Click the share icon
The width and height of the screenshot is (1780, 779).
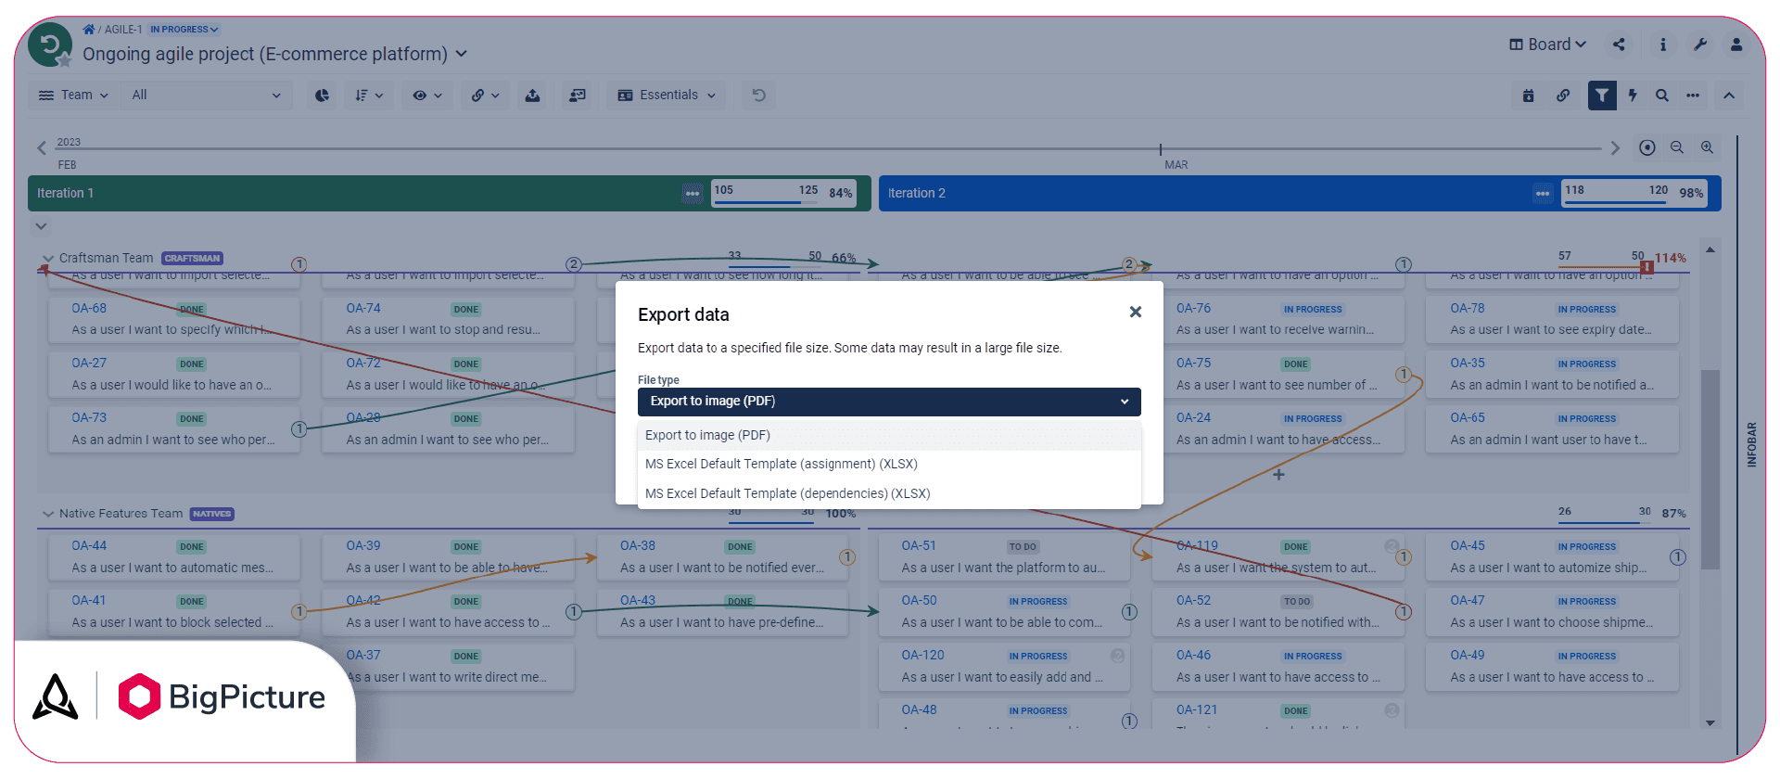(1619, 45)
